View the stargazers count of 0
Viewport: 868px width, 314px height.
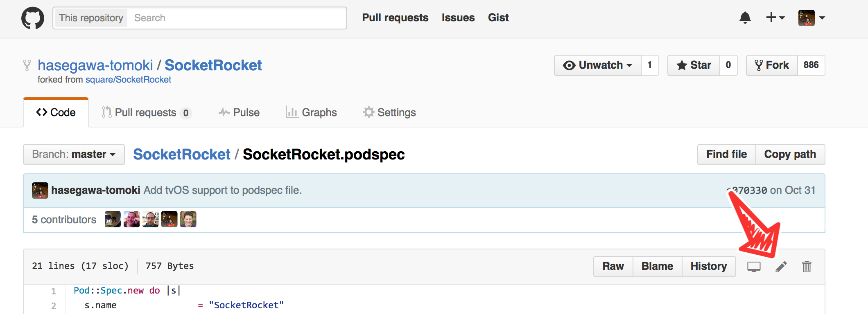(728, 65)
